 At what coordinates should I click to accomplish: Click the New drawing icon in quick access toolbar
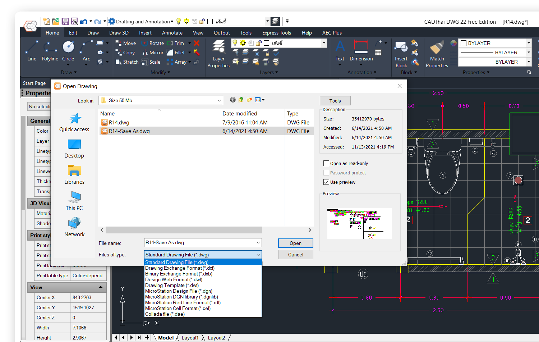point(46,21)
